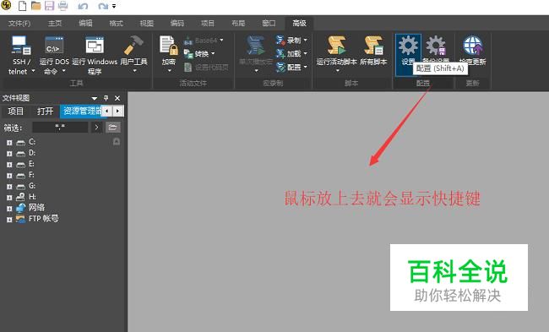Screen dimensions: 549x332
Task: Expand the C: drive node
Action: coord(9,143)
